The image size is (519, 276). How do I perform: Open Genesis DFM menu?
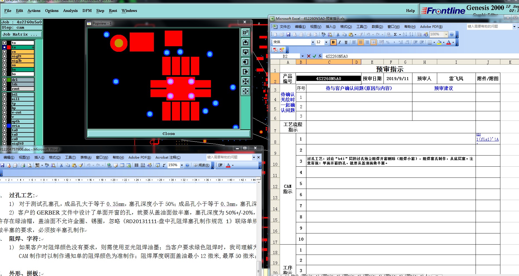[x=87, y=11]
